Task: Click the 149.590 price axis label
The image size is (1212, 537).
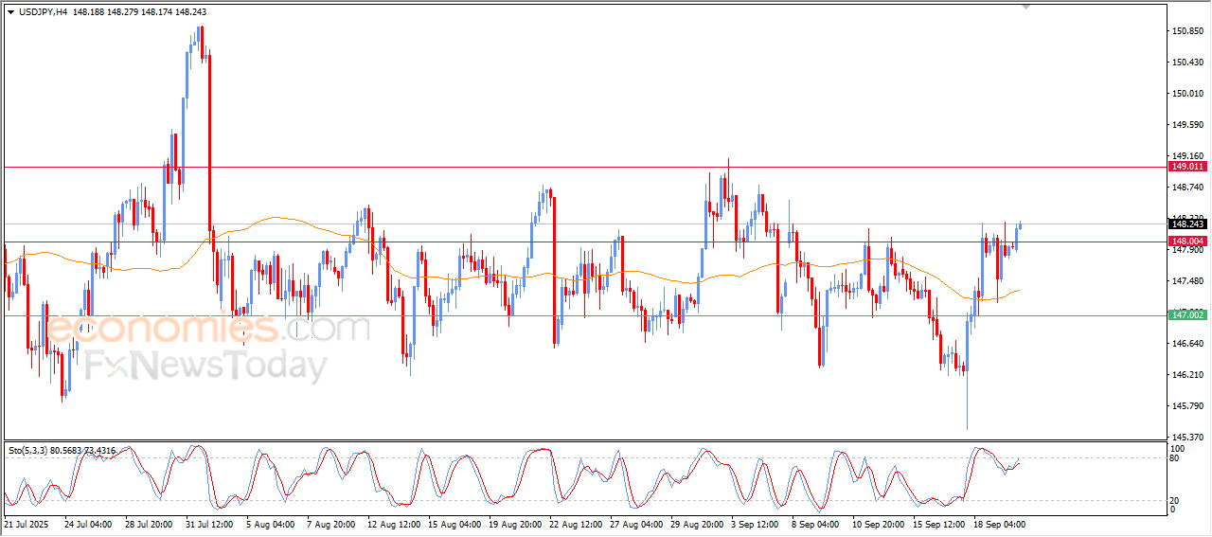Action: click(1188, 125)
